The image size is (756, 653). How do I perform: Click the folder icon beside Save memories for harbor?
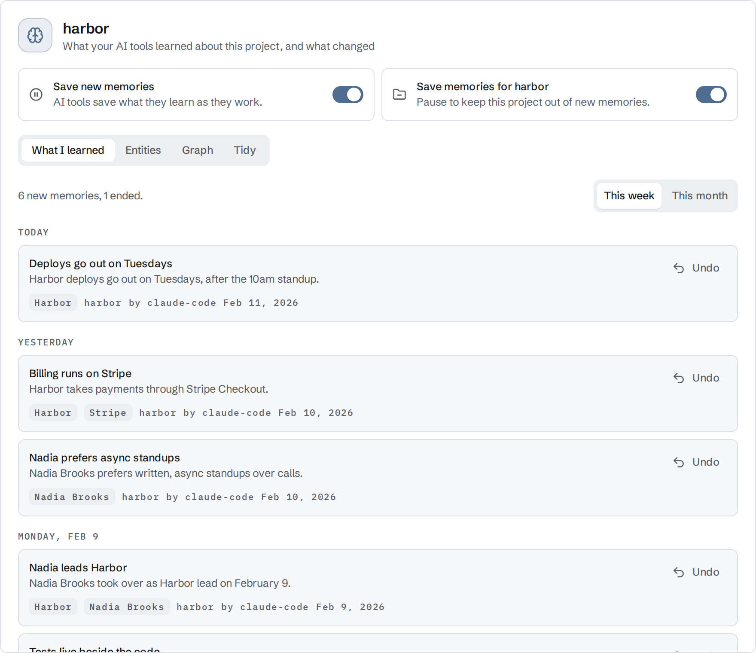[x=399, y=95]
